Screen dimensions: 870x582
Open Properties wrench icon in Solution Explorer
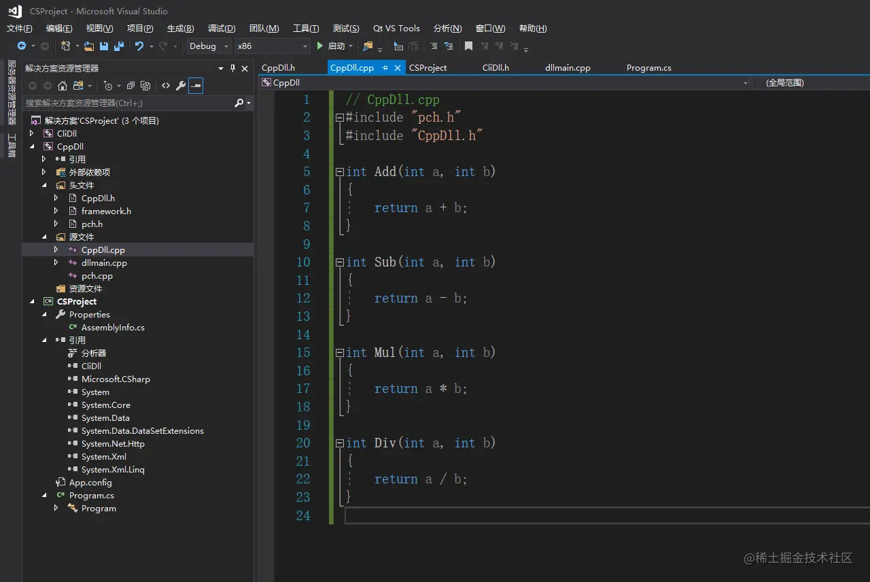(x=180, y=86)
